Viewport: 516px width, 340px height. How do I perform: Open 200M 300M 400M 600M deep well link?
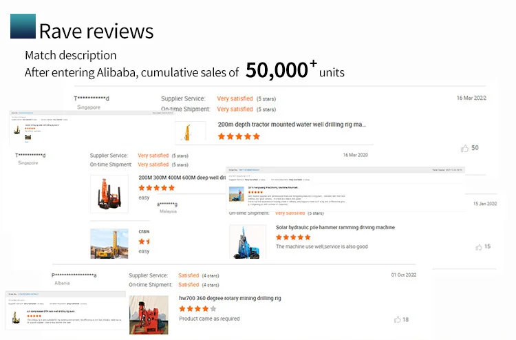182,177
